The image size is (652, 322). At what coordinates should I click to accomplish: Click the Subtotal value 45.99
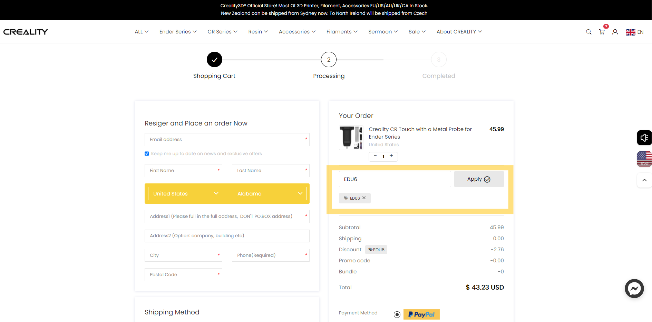pyautogui.click(x=497, y=228)
